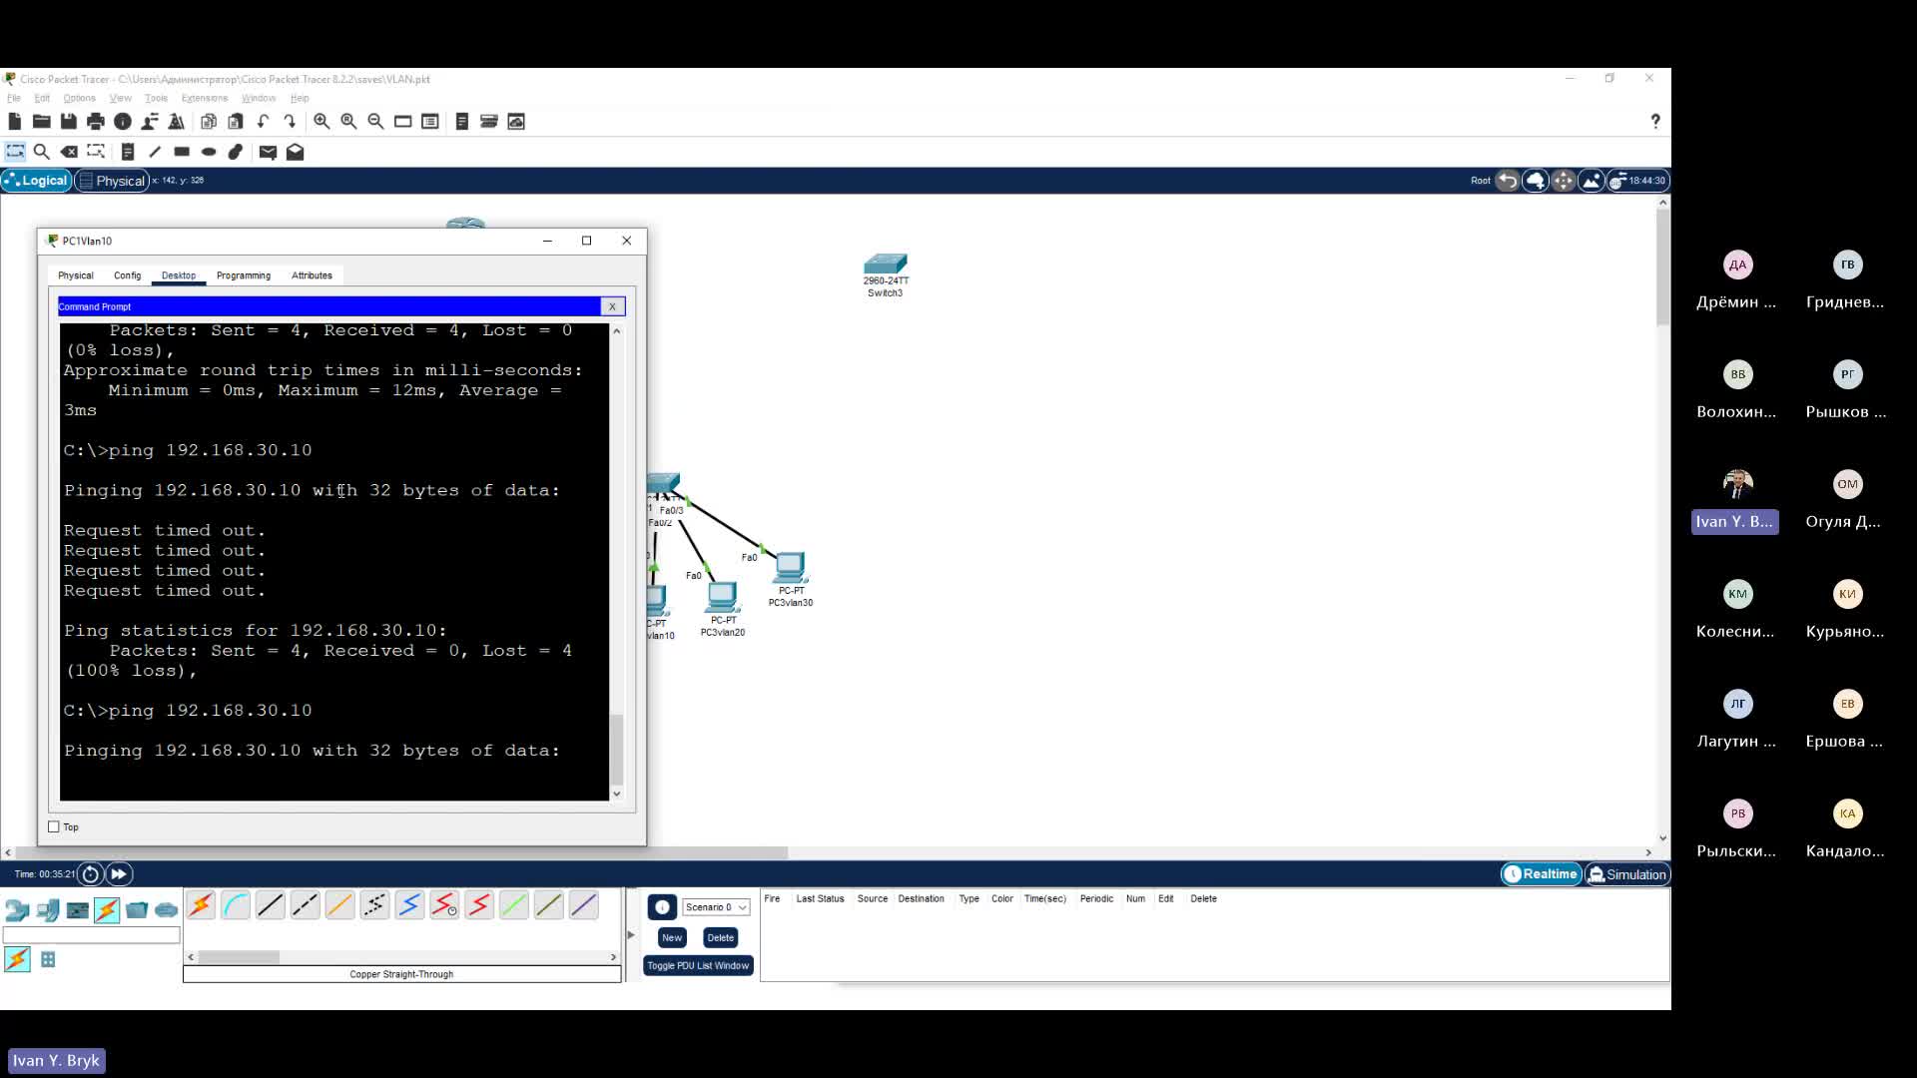Choose the Select tool in the toolbar

[x=15, y=152]
